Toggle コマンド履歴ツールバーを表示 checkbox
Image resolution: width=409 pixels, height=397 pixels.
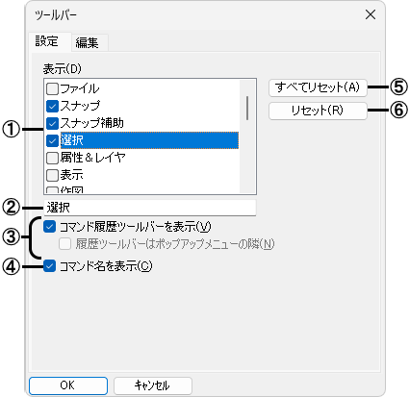coord(49,227)
